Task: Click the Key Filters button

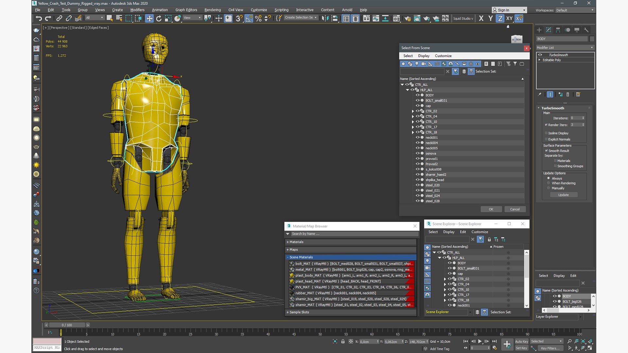Action: (550, 348)
